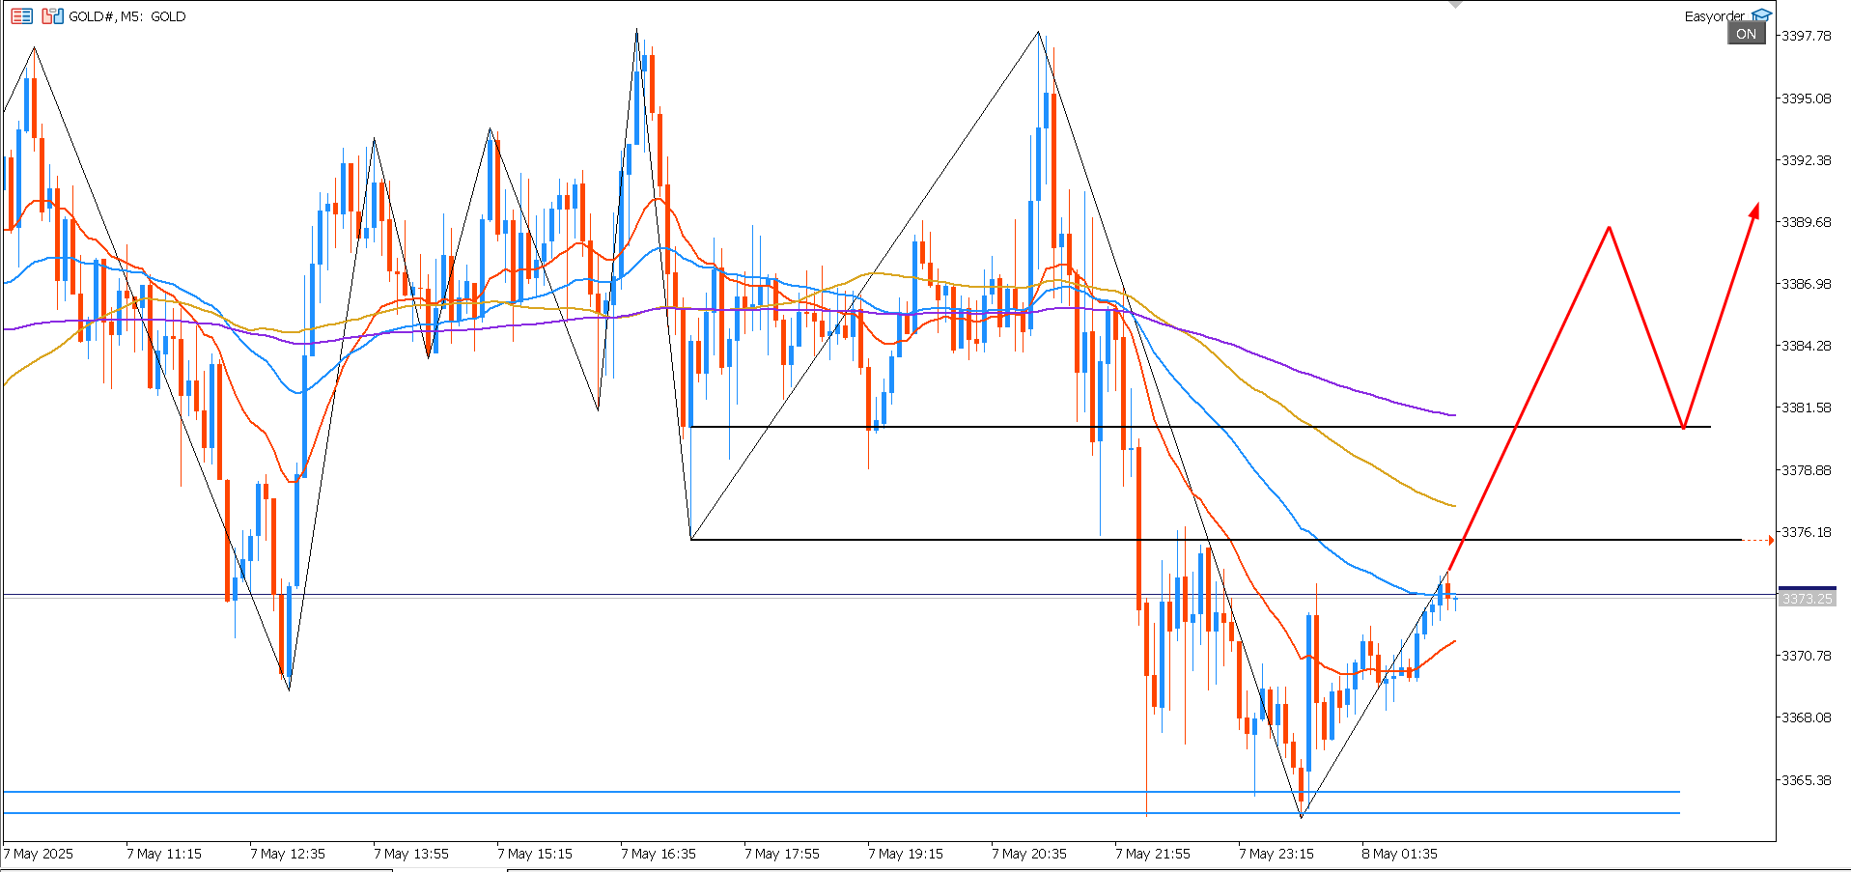Click the '7 May 21:55' time label
Screen dimensions: 1851x872
(1153, 854)
